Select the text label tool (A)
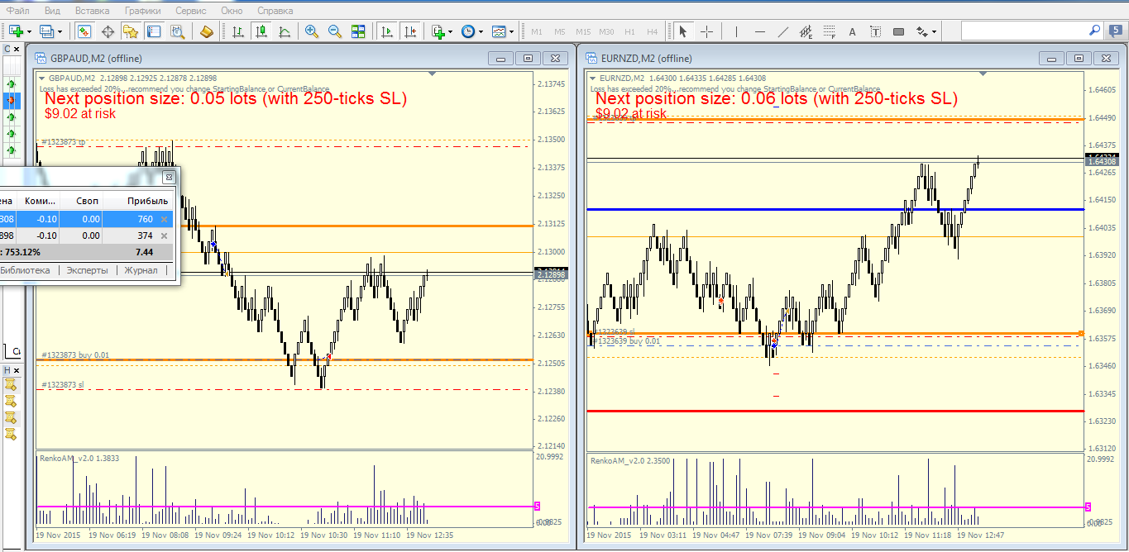The image size is (1129, 552). [876, 31]
